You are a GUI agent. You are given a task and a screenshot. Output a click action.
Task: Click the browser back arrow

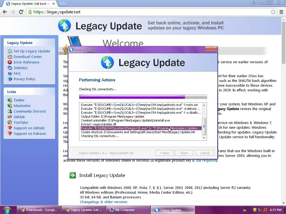(x=5, y=12)
